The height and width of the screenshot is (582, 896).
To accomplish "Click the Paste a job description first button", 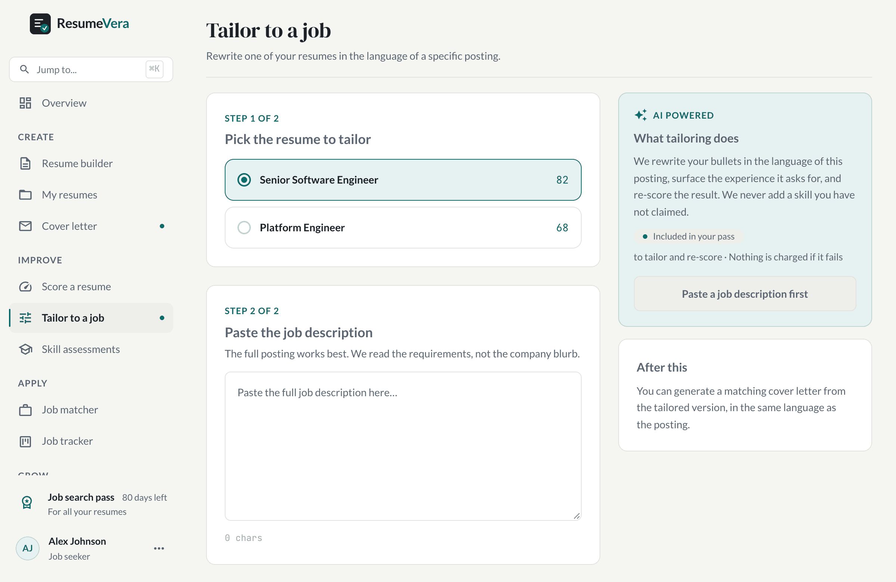I will coord(745,294).
